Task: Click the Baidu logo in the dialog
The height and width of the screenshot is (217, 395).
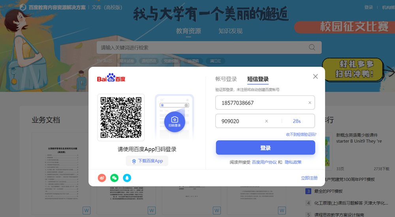Action: pos(111,78)
